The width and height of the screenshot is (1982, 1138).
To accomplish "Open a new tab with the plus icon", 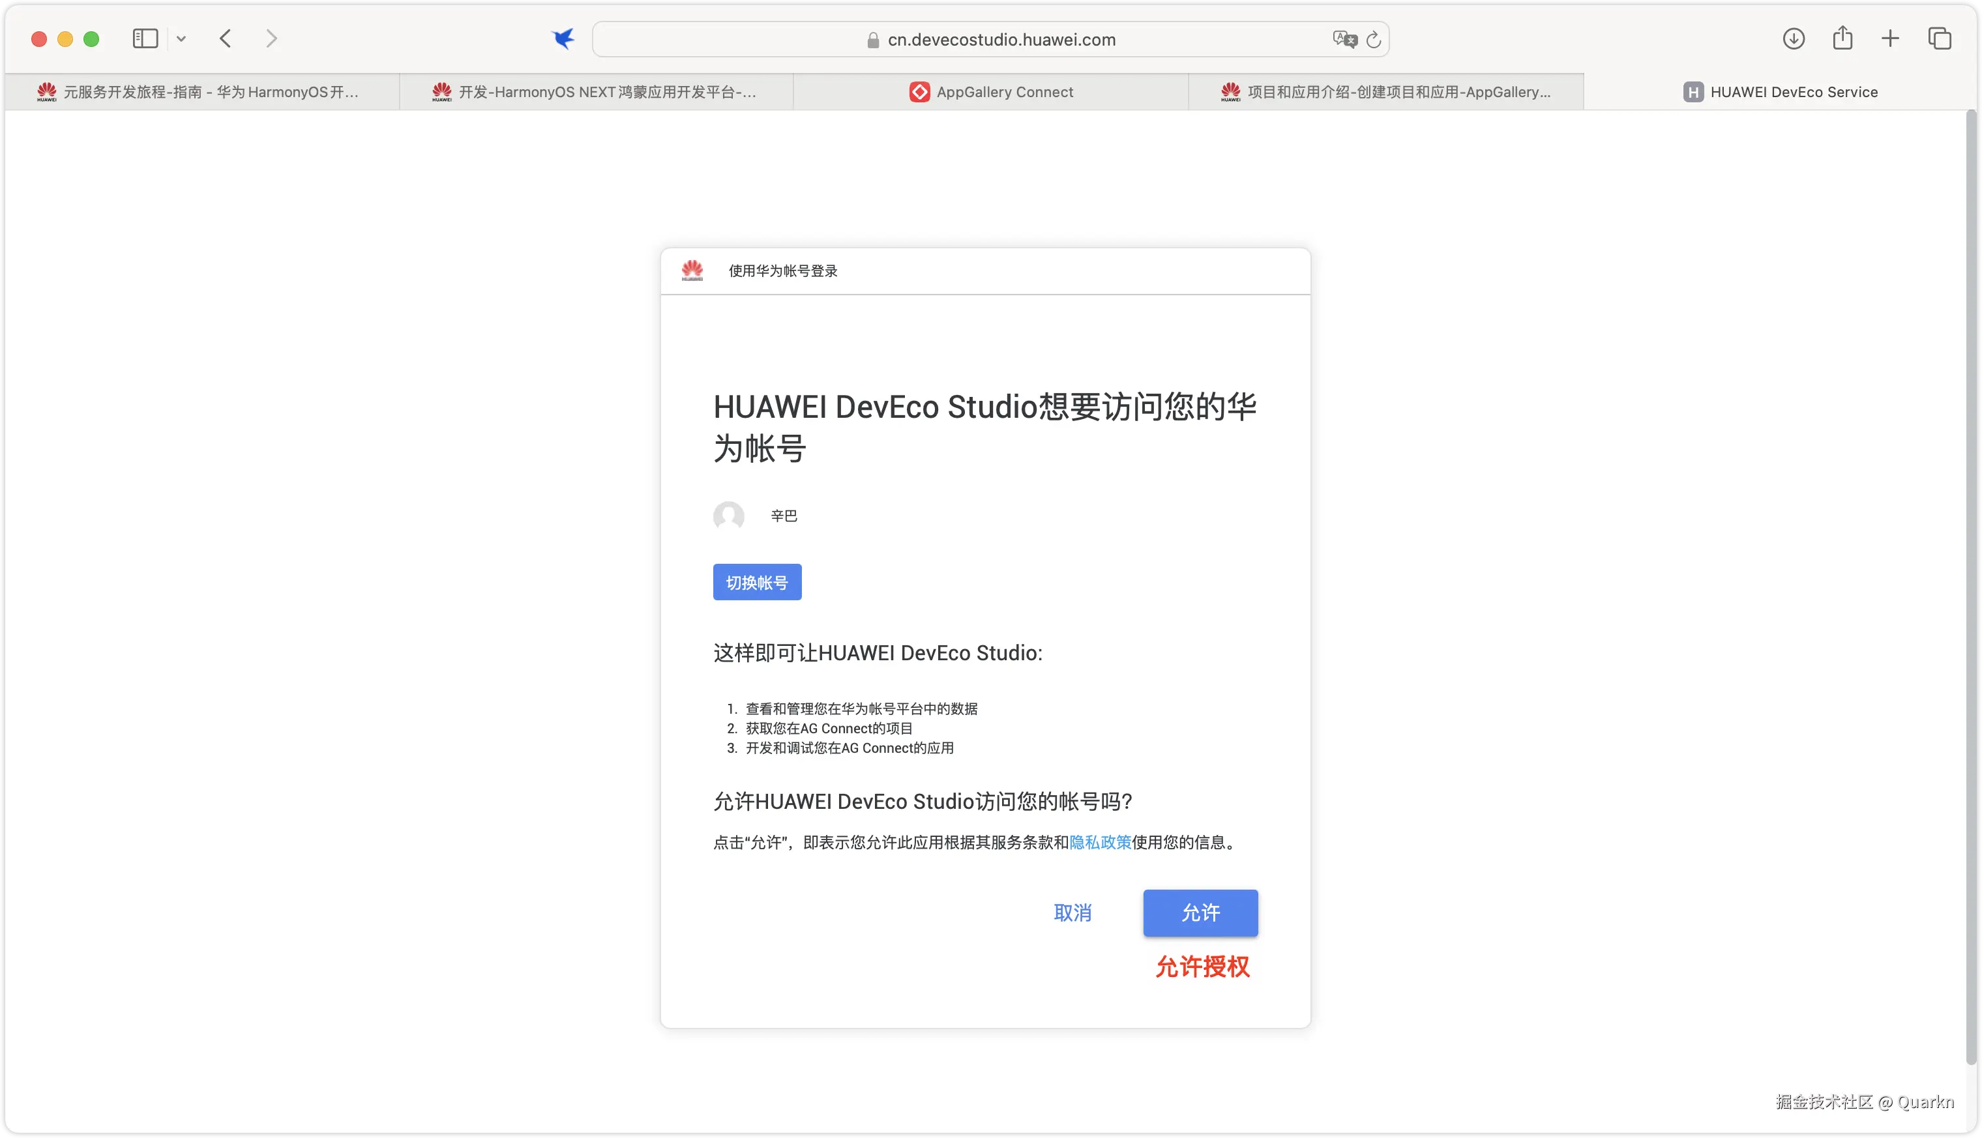I will [x=1891, y=38].
